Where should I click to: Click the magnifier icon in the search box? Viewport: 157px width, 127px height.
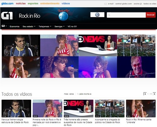click(109, 15)
